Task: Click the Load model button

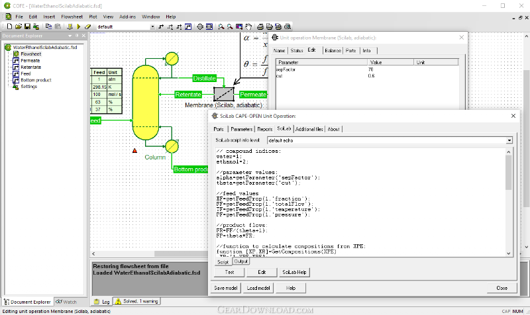Action: (258, 288)
